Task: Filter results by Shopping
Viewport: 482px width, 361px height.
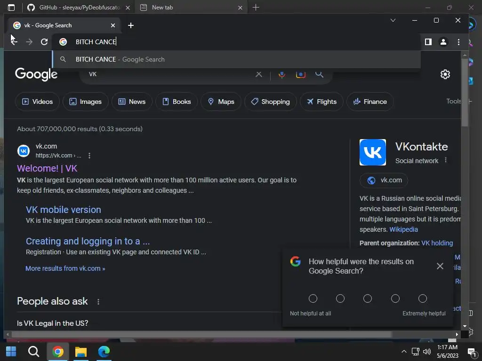Action: 271,102
